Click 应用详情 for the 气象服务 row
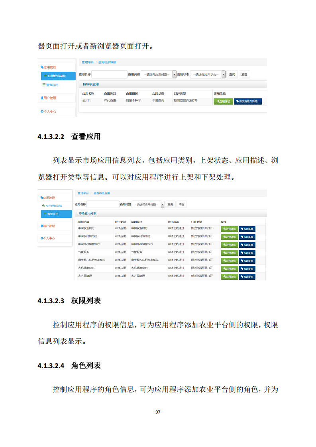This screenshot has width=316, height=447. (230, 253)
